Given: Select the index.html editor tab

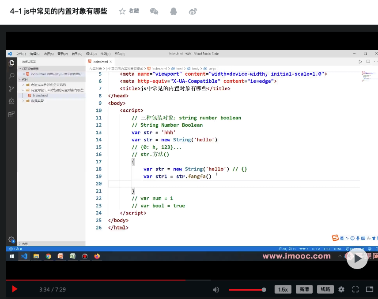Looking at the screenshot, I should (101, 62).
